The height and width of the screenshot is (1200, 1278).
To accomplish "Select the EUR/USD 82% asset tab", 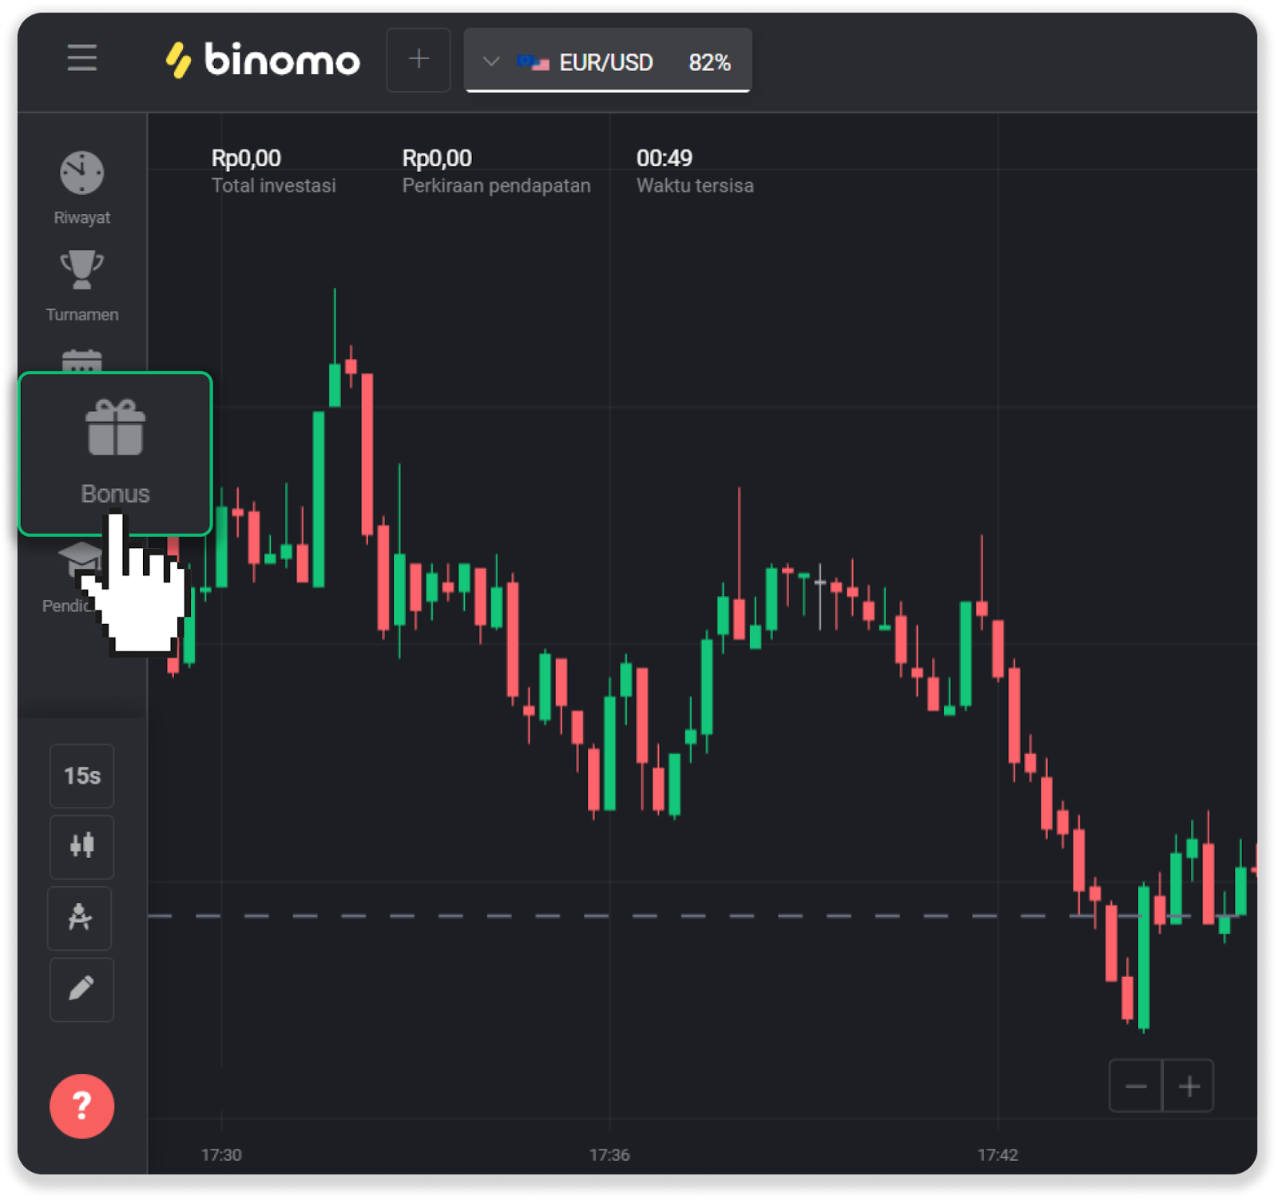I will pyautogui.click(x=623, y=62).
